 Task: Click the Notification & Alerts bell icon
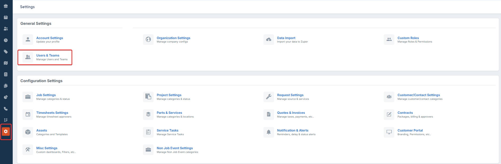tap(269, 132)
